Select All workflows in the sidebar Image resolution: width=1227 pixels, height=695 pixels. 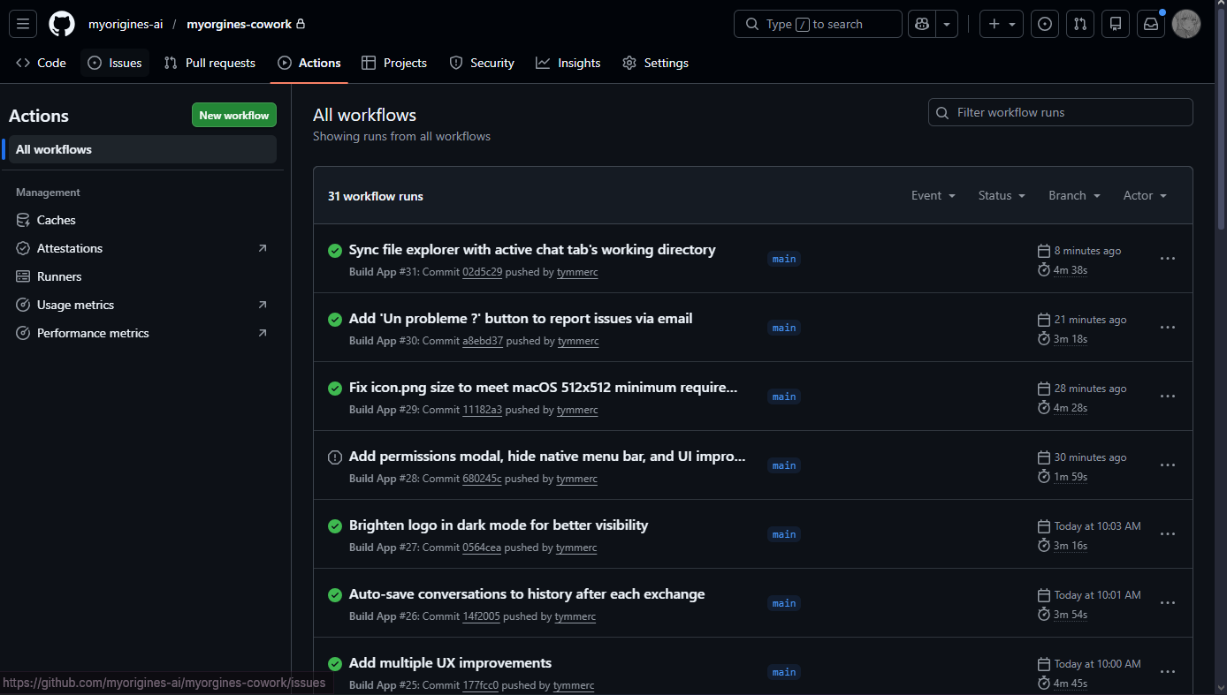click(142, 149)
